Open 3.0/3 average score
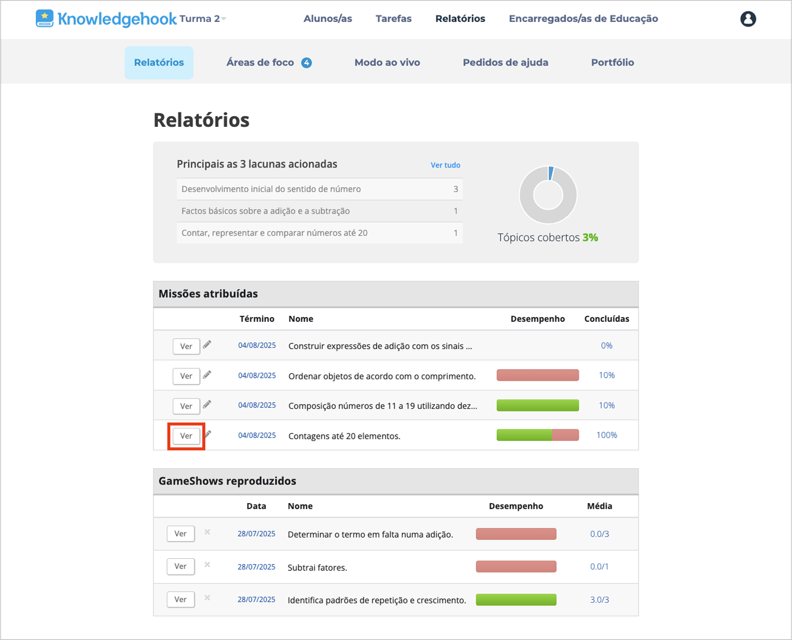This screenshot has width=792, height=640. [x=599, y=600]
